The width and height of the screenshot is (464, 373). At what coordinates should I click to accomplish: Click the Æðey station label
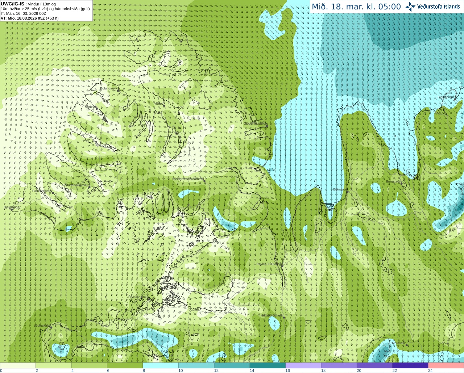(158, 104)
